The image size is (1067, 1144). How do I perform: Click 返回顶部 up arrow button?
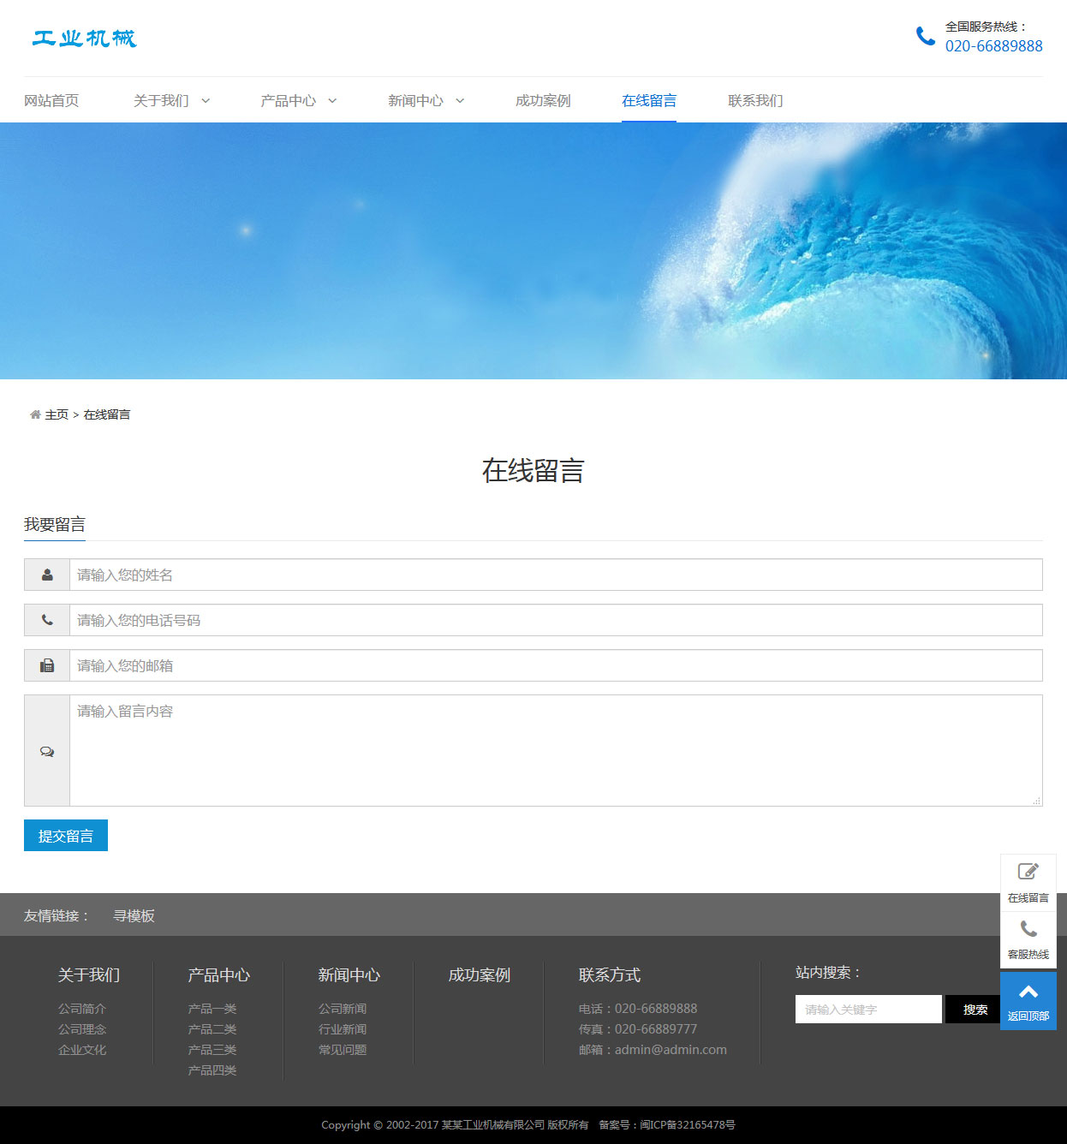1028,1001
